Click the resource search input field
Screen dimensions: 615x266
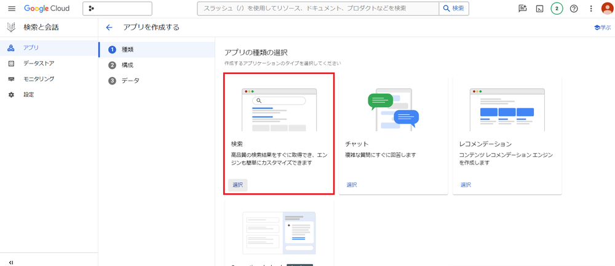[317, 9]
